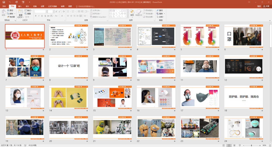Click the Numbering list icon
Image resolution: width=272 pixels, height=147 pixels.
[x=74, y=11]
